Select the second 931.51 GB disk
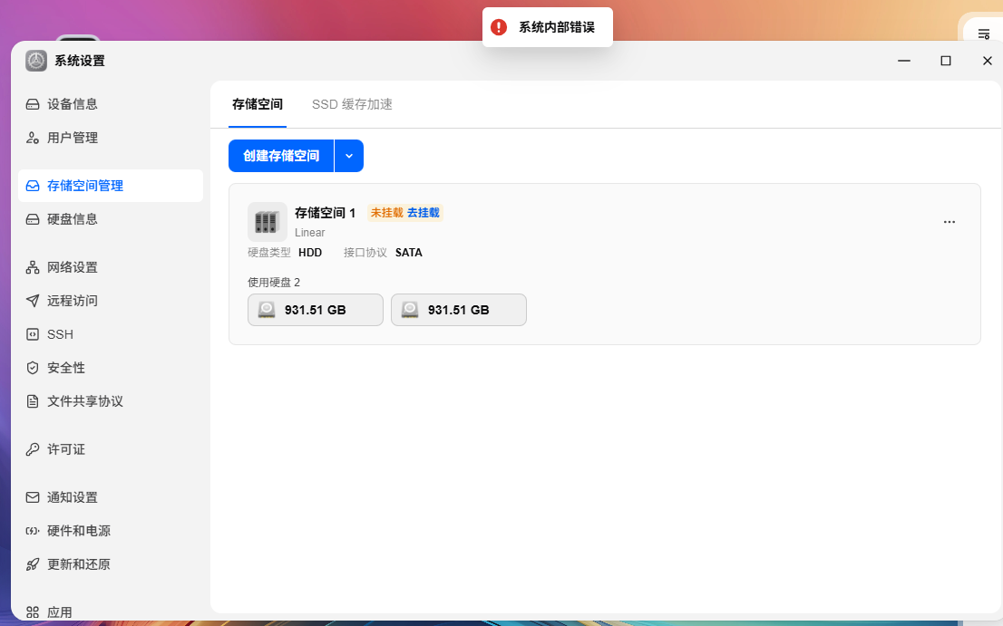 459,310
